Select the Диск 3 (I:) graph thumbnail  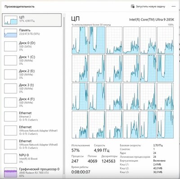click(10, 88)
